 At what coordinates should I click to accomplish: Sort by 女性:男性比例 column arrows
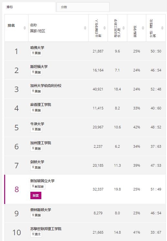162,28
